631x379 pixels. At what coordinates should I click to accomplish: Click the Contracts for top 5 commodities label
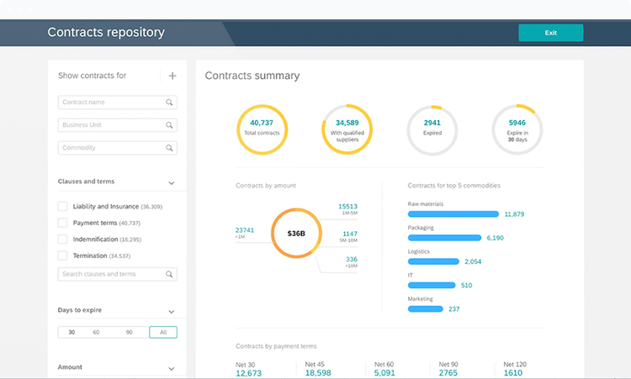(x=454, y=185)
